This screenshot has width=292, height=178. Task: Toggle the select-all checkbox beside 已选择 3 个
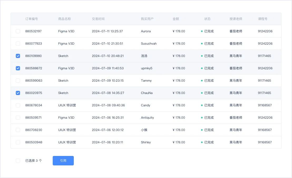pyautogui.click(x=18, y=161)
